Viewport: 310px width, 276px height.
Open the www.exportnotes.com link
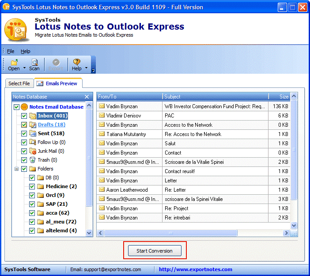click(195, 269)
